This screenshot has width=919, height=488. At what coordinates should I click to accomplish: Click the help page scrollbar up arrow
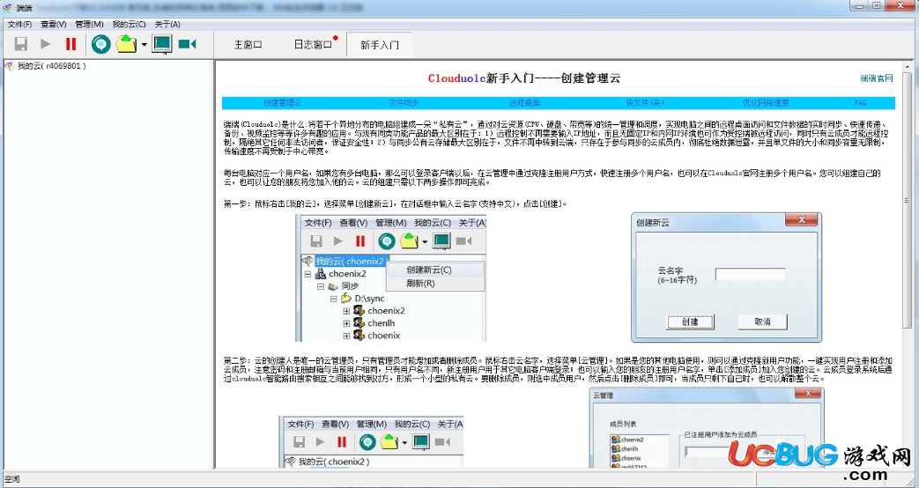pyautogui.click(x=908, y=66)
